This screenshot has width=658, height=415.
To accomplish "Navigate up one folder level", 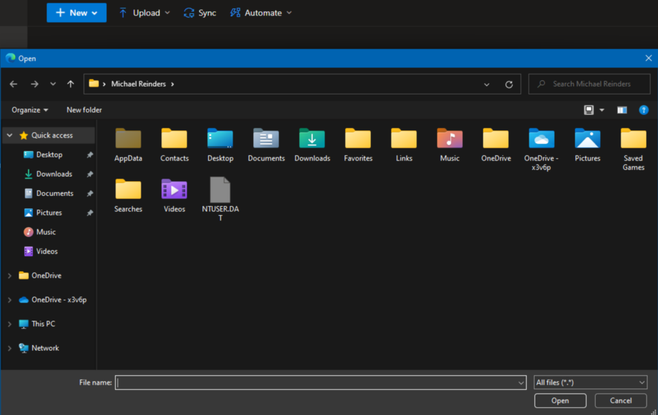I will [x=71, y=84].
